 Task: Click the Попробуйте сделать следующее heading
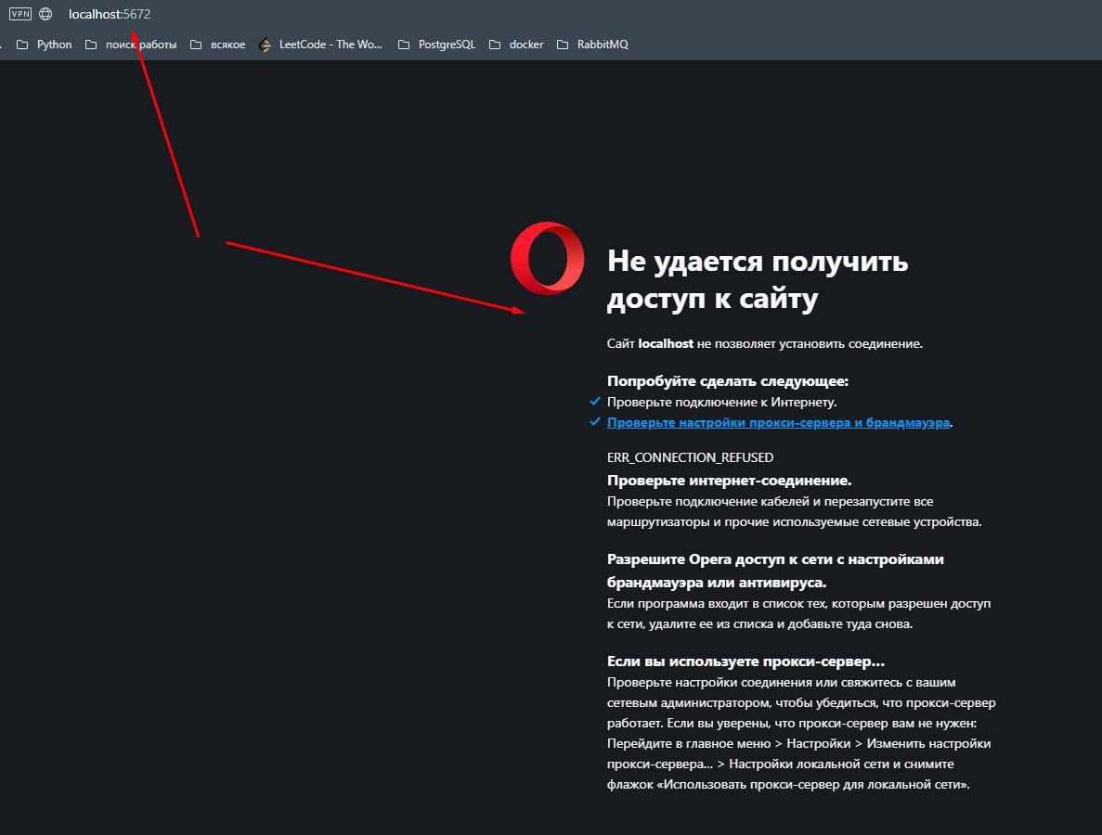[x=728, y=380]
